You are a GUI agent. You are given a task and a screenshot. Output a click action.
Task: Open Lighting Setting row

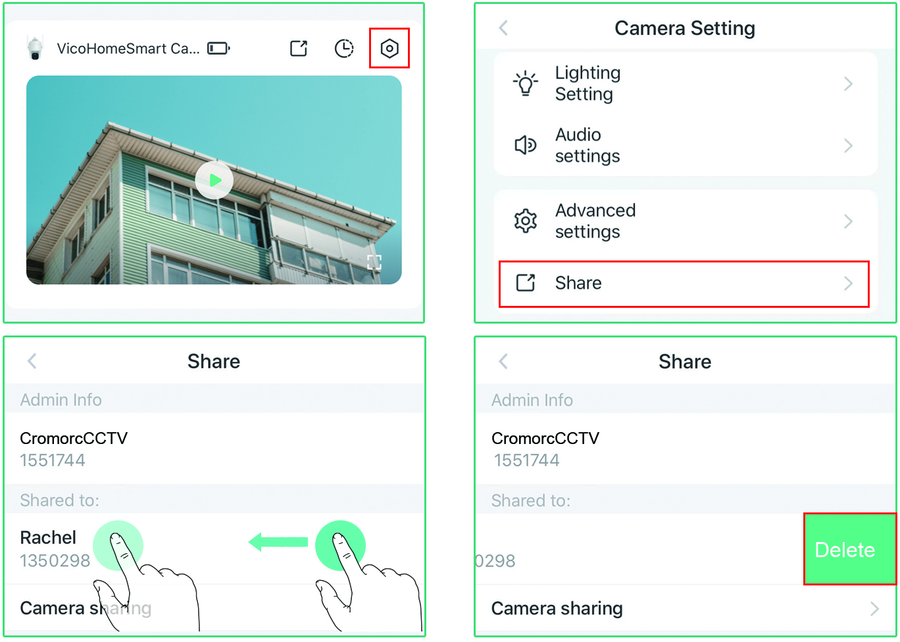coord(686,84)
